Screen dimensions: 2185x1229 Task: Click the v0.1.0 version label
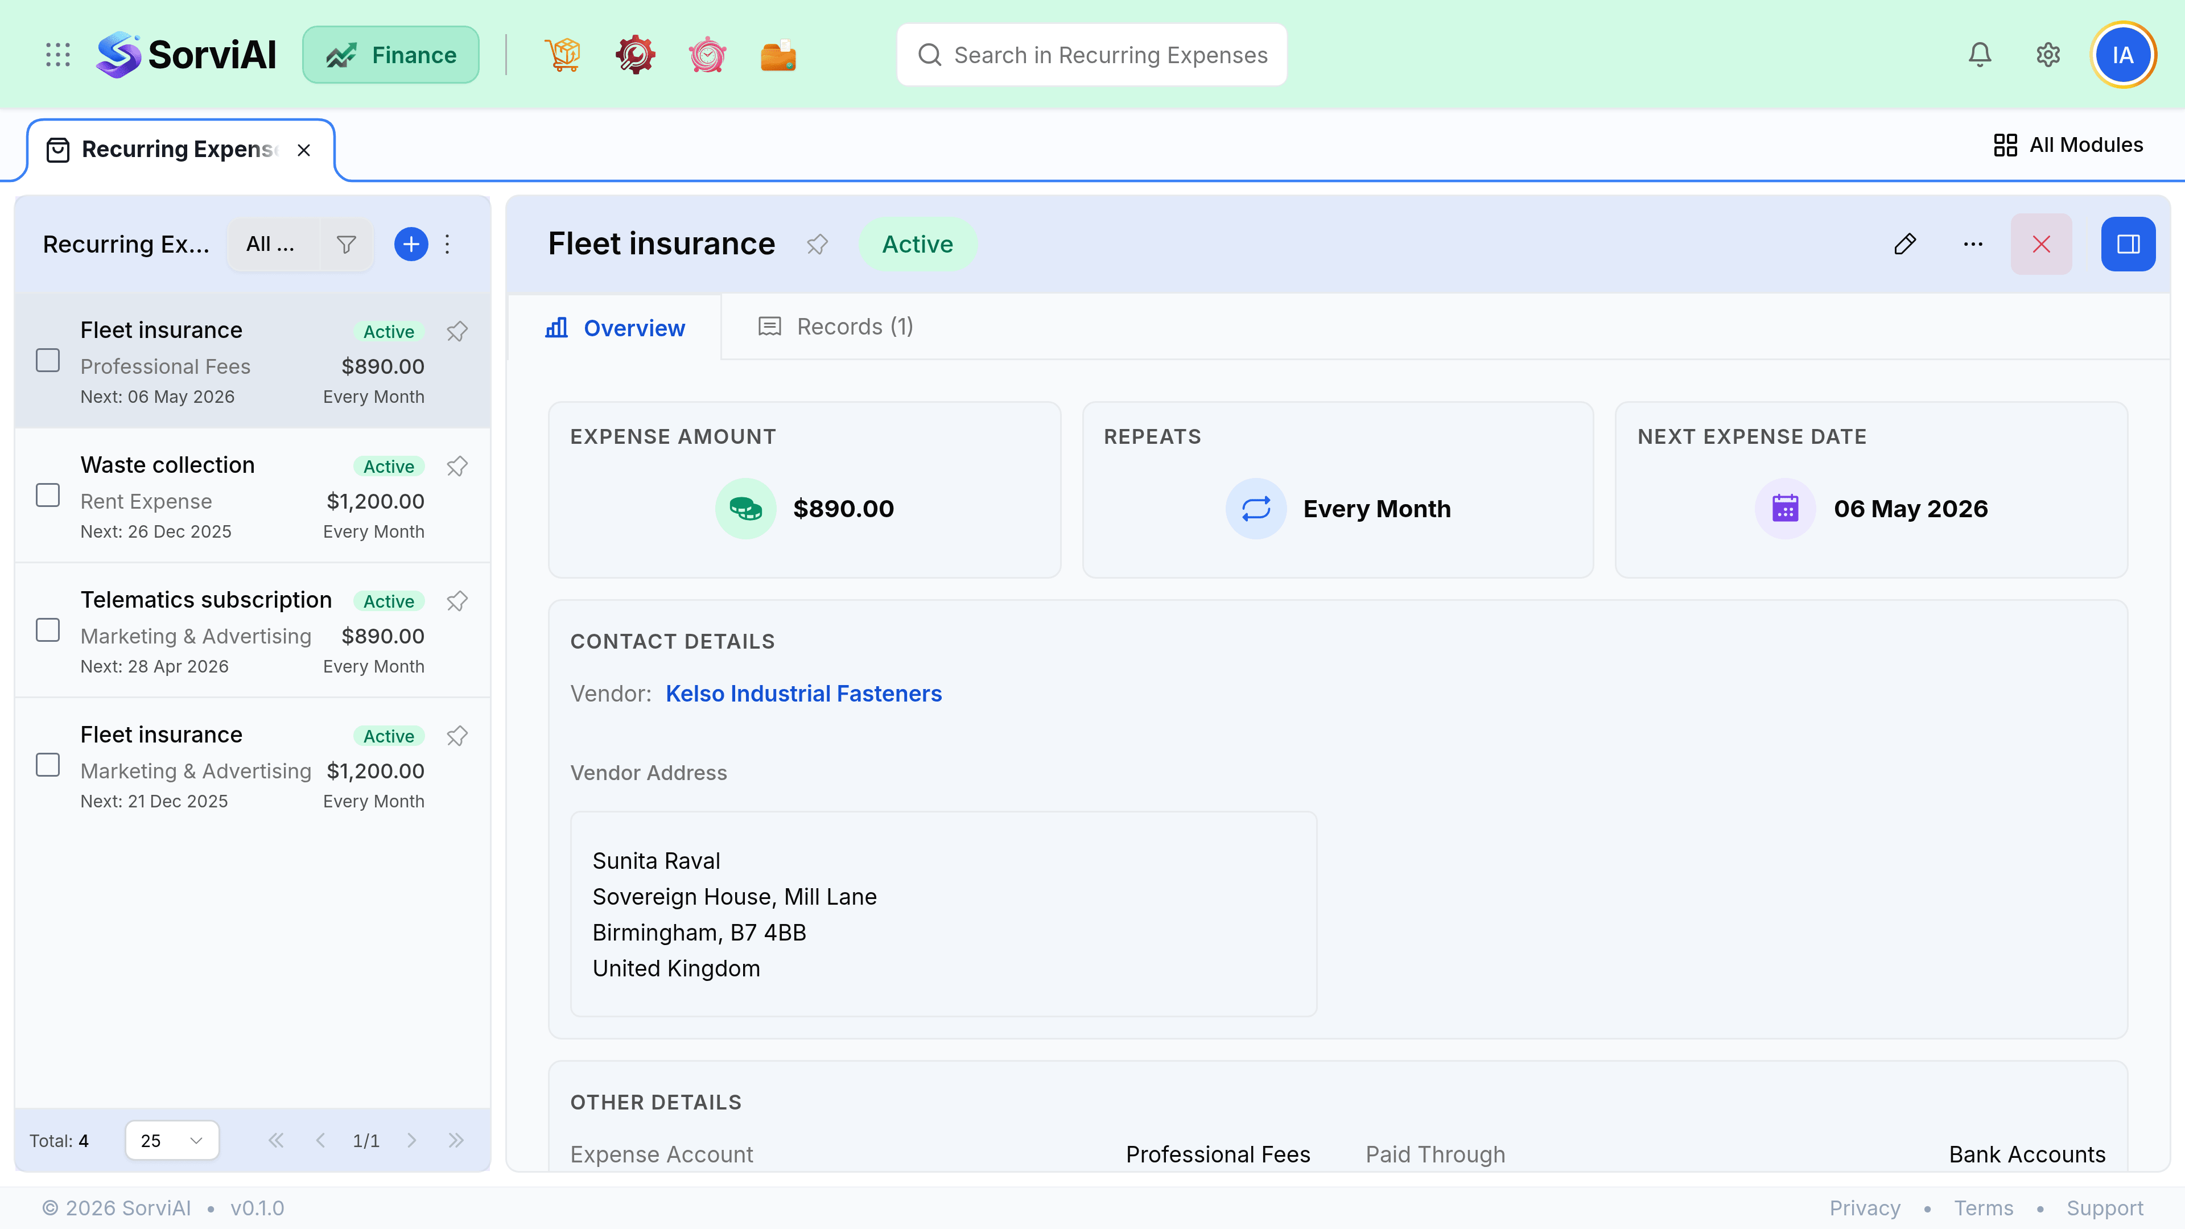click(257, 1208)
